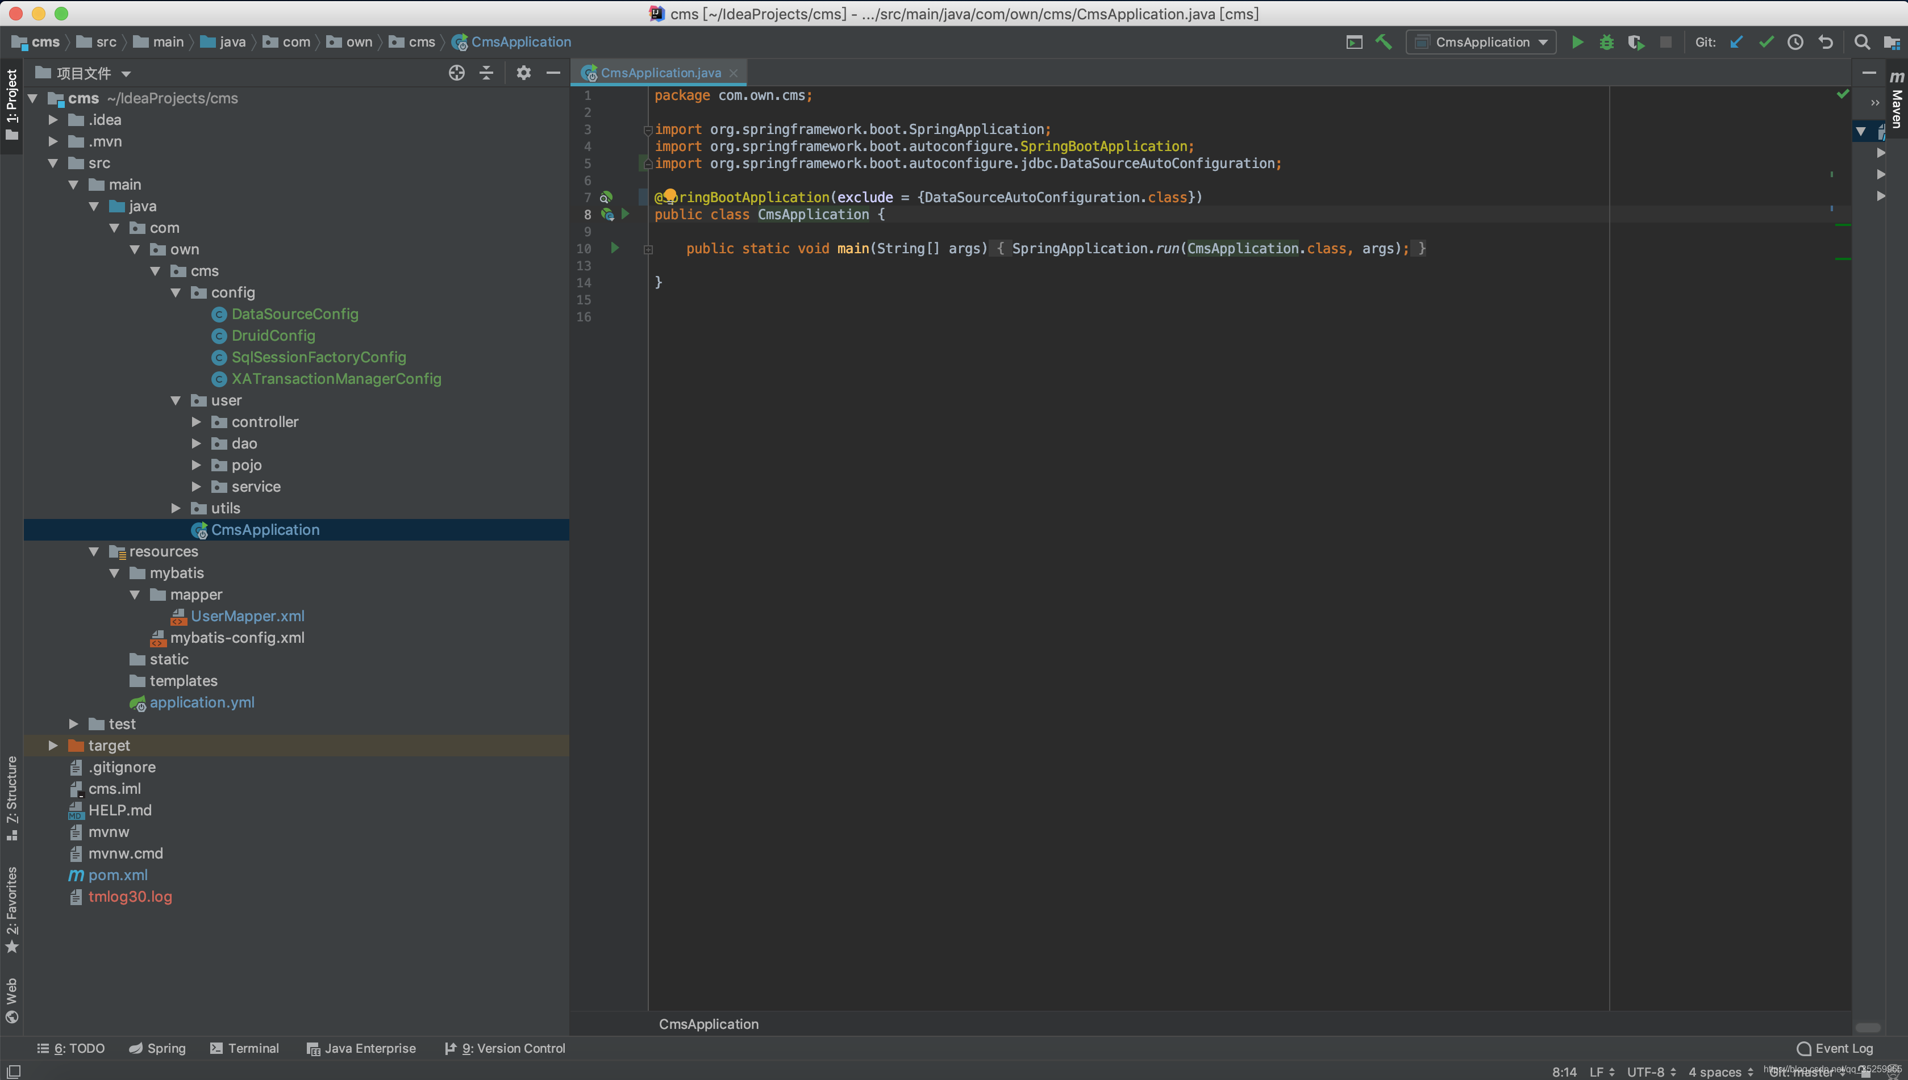The image size is (1908, 1080).
Task: Build project with hammer icon
Action: pos(1384,42)
